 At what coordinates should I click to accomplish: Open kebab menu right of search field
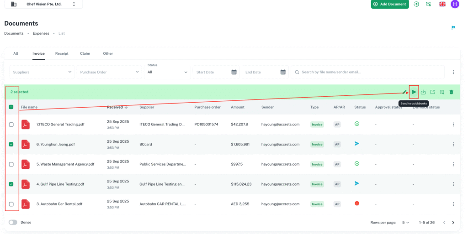click(453, 72)
